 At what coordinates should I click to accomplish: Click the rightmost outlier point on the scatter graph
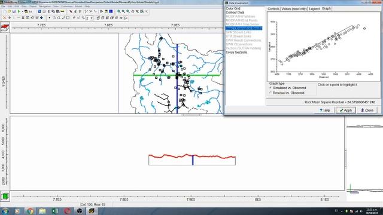click(364, 29)
